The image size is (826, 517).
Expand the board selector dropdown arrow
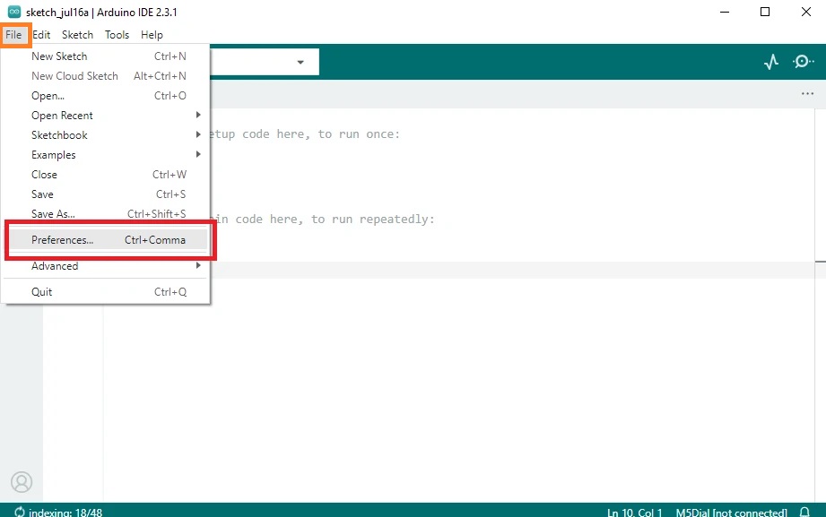coord(300,62)
